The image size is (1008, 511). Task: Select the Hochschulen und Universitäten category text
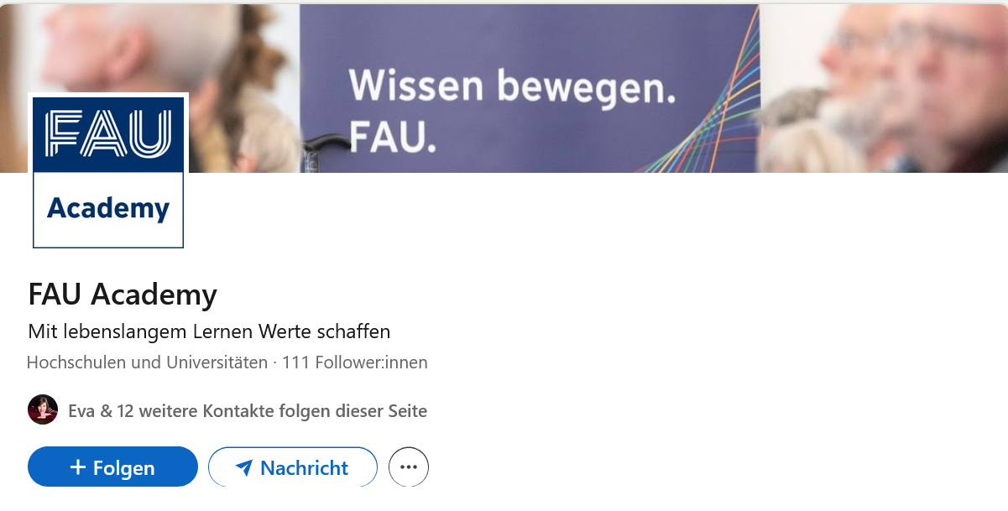click(147, 362)
